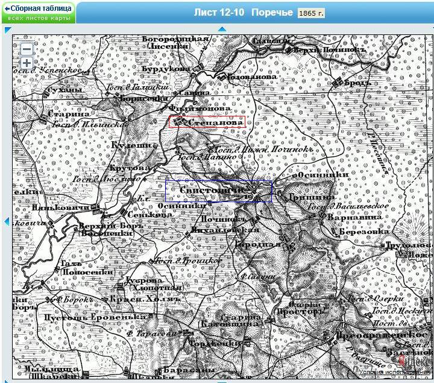This screenshot has height=383, width=434.
Task: Go to the adjacent sheet on the left (left arrow)
Action: coord(7,222)
